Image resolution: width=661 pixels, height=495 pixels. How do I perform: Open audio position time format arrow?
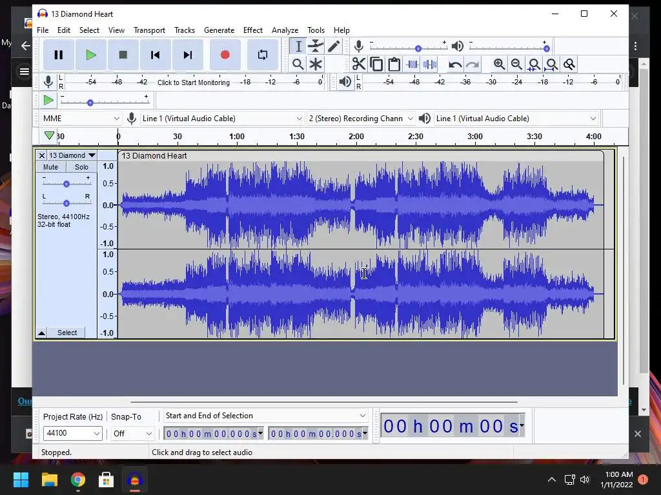point(522,425)
